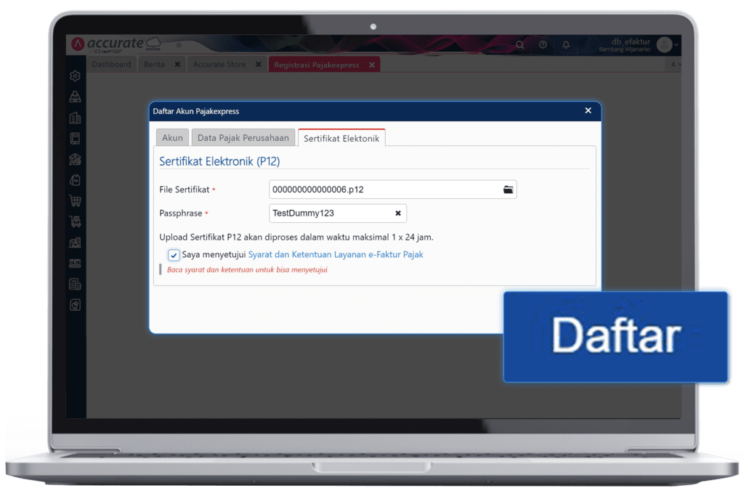The width and height of the screenshot is (744, 496).
Task: Open the notifications bell icon
Action: [x=566, y=44]
